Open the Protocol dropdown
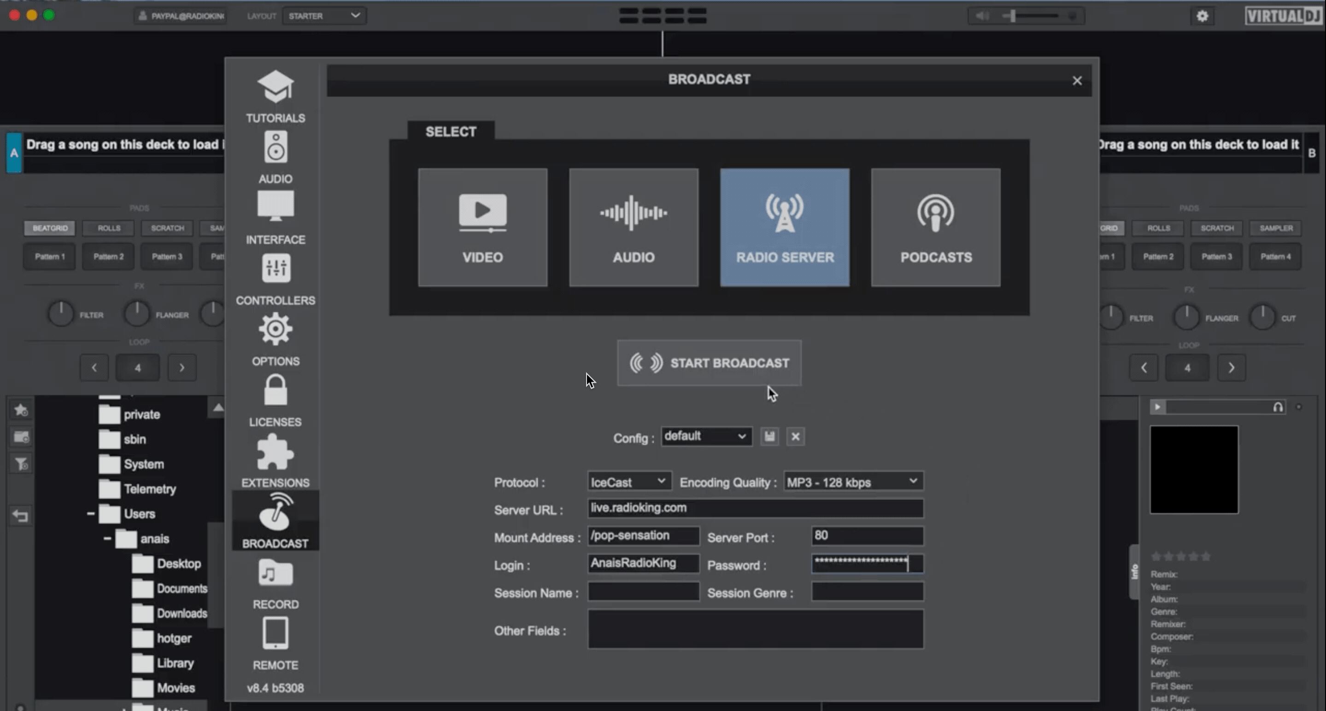 tap(629, 482)
